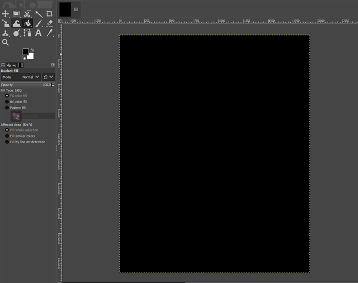Select the Paths tool
The width and height of the screenshot is (358, 283).
[27, 33]
